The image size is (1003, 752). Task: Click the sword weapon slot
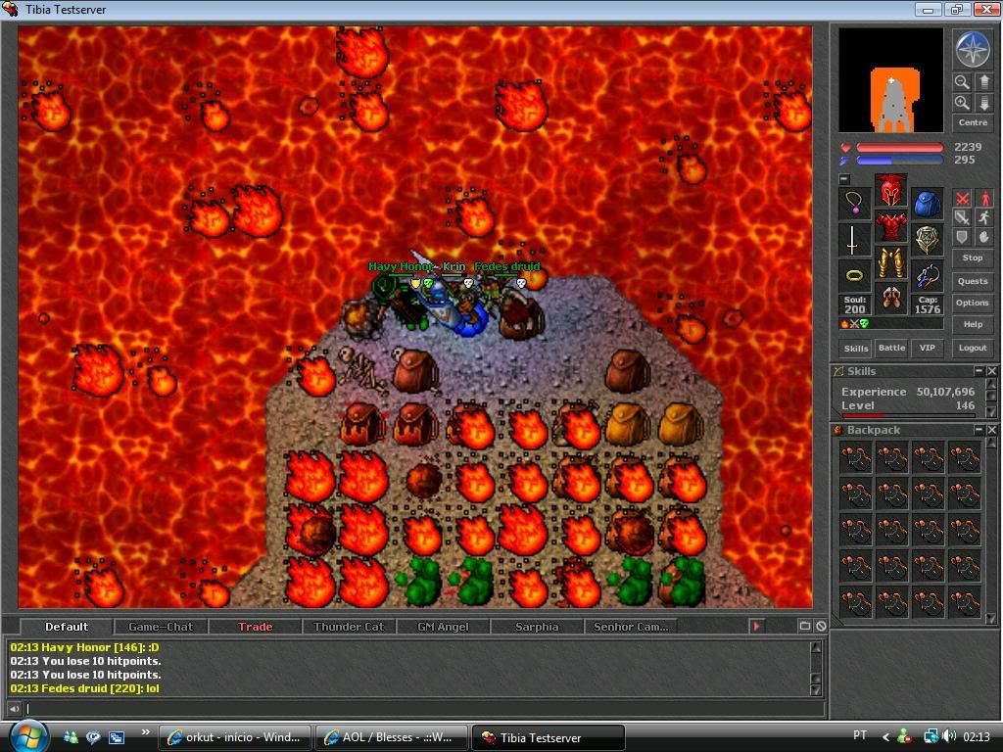(854, 240)
